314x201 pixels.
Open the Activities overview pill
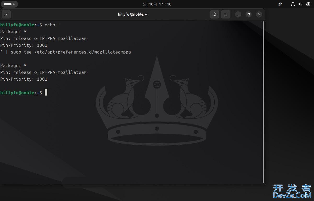click(x=9, y=4)
